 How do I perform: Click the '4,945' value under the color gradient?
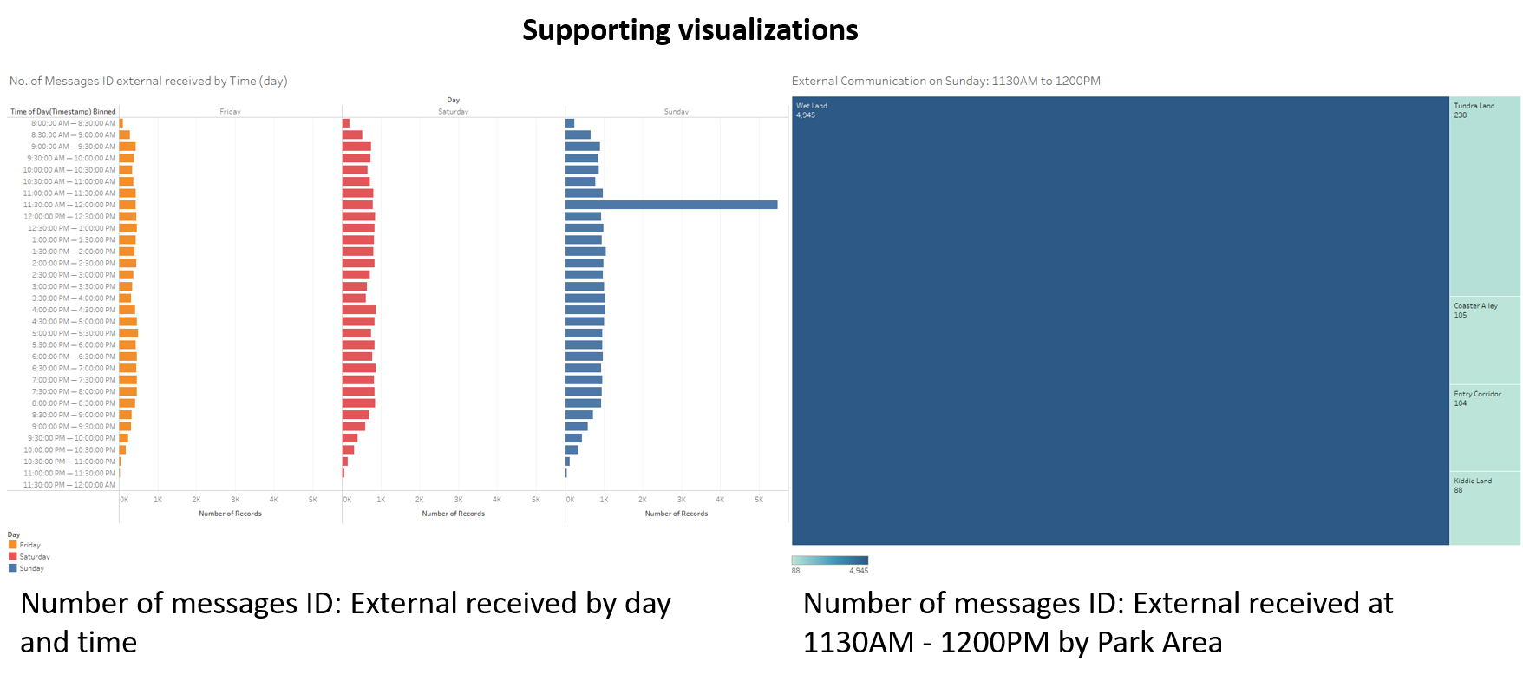coord(859,571)
